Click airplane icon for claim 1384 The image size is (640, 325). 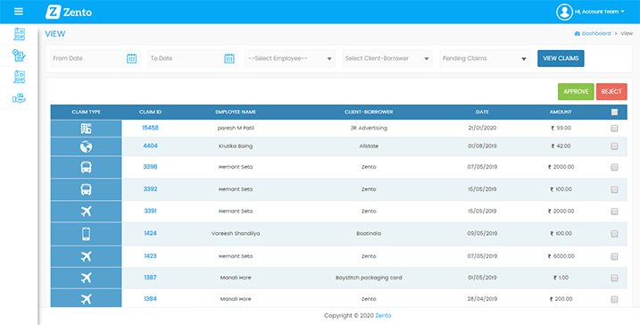coord(86,299)
